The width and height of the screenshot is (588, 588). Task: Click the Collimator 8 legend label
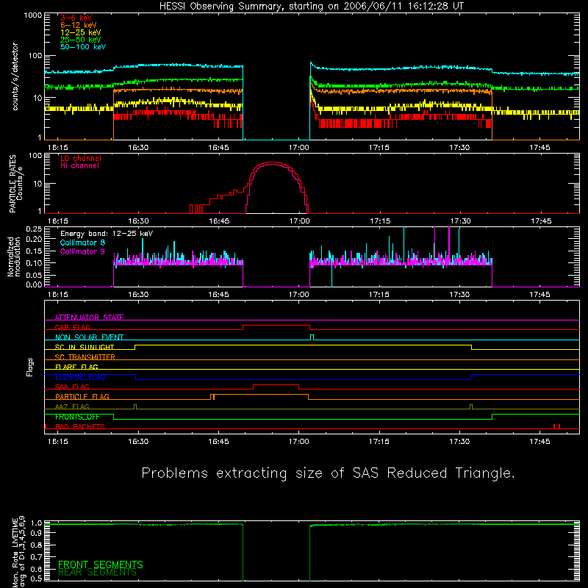(x=82, y=243)
